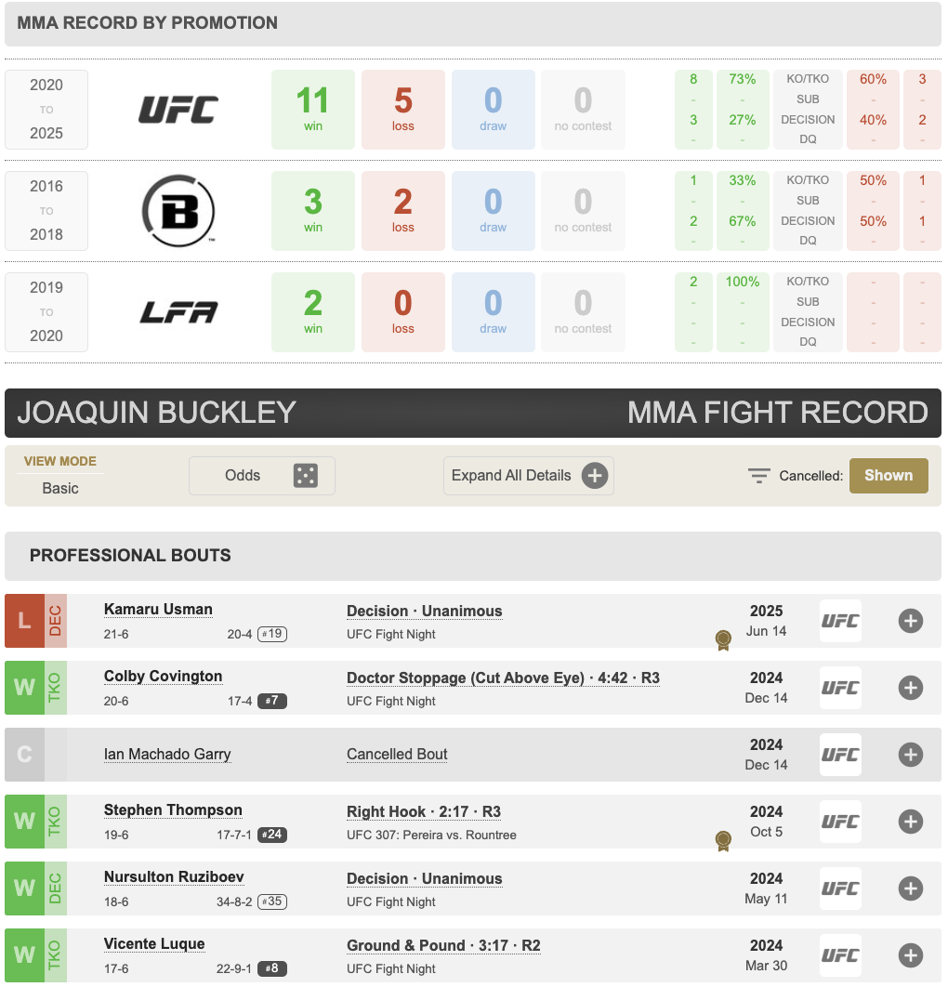Click the UFC logo in promotion record
This screenshot has height=987, width=948.
tap(178, 110)
